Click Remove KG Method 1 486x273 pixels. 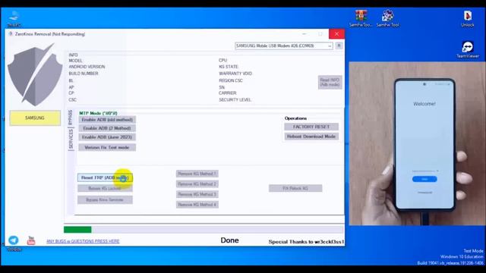197,174
